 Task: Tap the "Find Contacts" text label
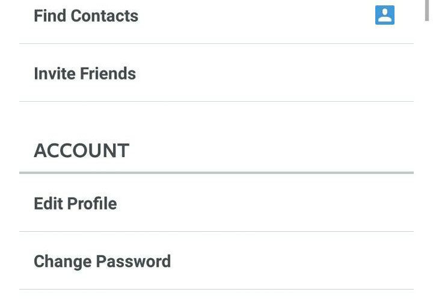point(86,16)
